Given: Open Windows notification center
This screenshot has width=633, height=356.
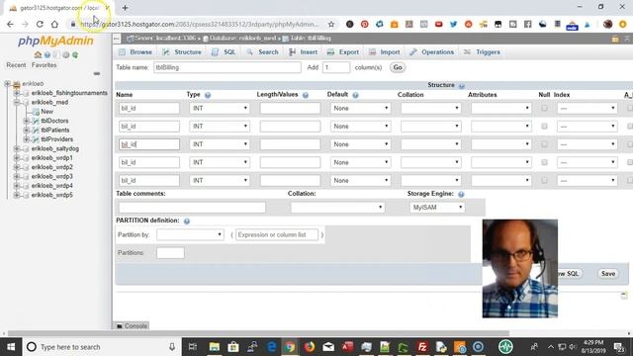Looking at the screenshot, I should pos(619,347).
